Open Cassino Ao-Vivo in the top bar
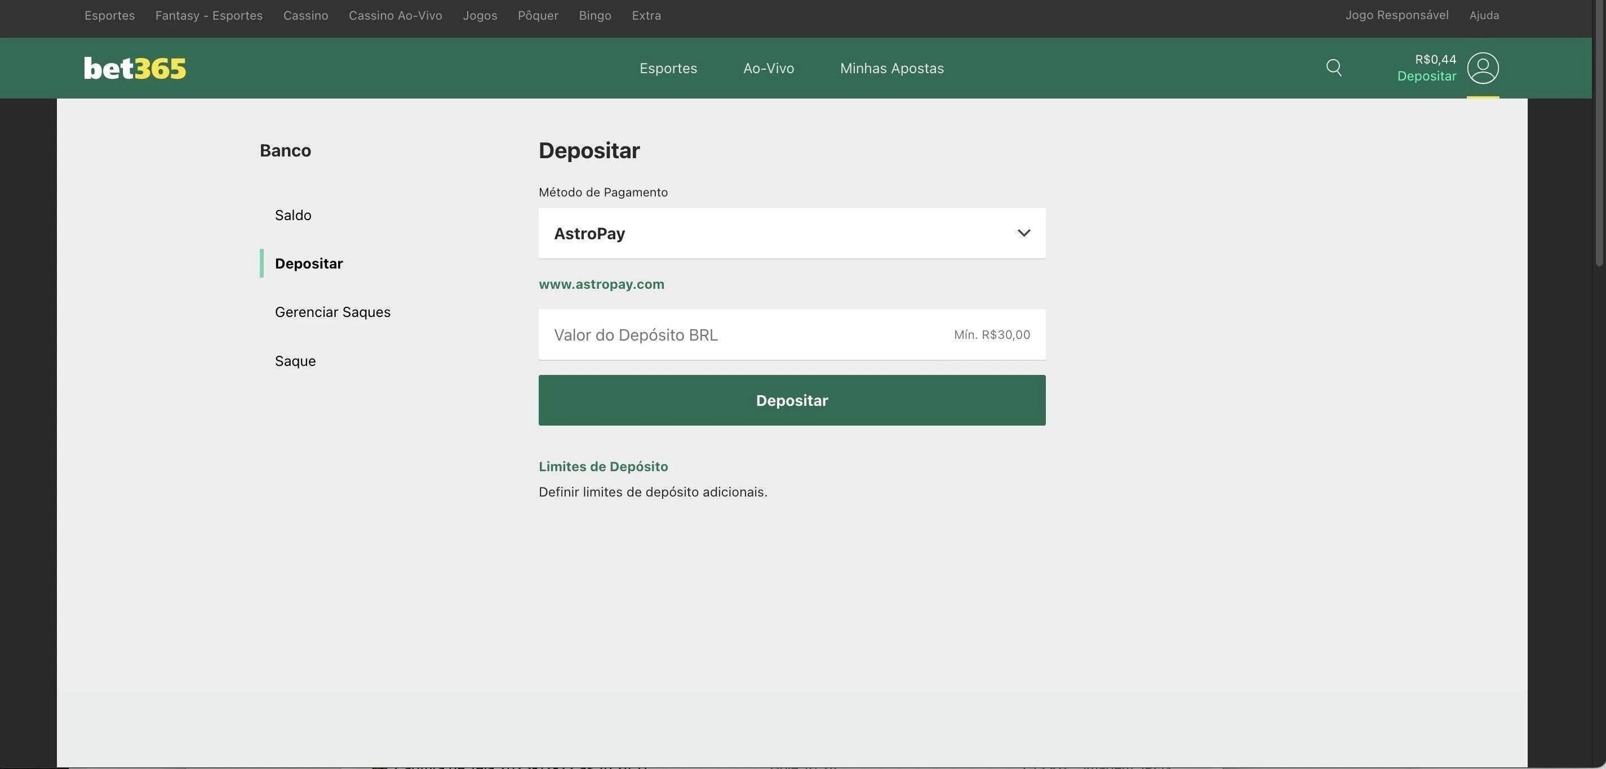1606x769 pixels. click(x=395, y=15)
